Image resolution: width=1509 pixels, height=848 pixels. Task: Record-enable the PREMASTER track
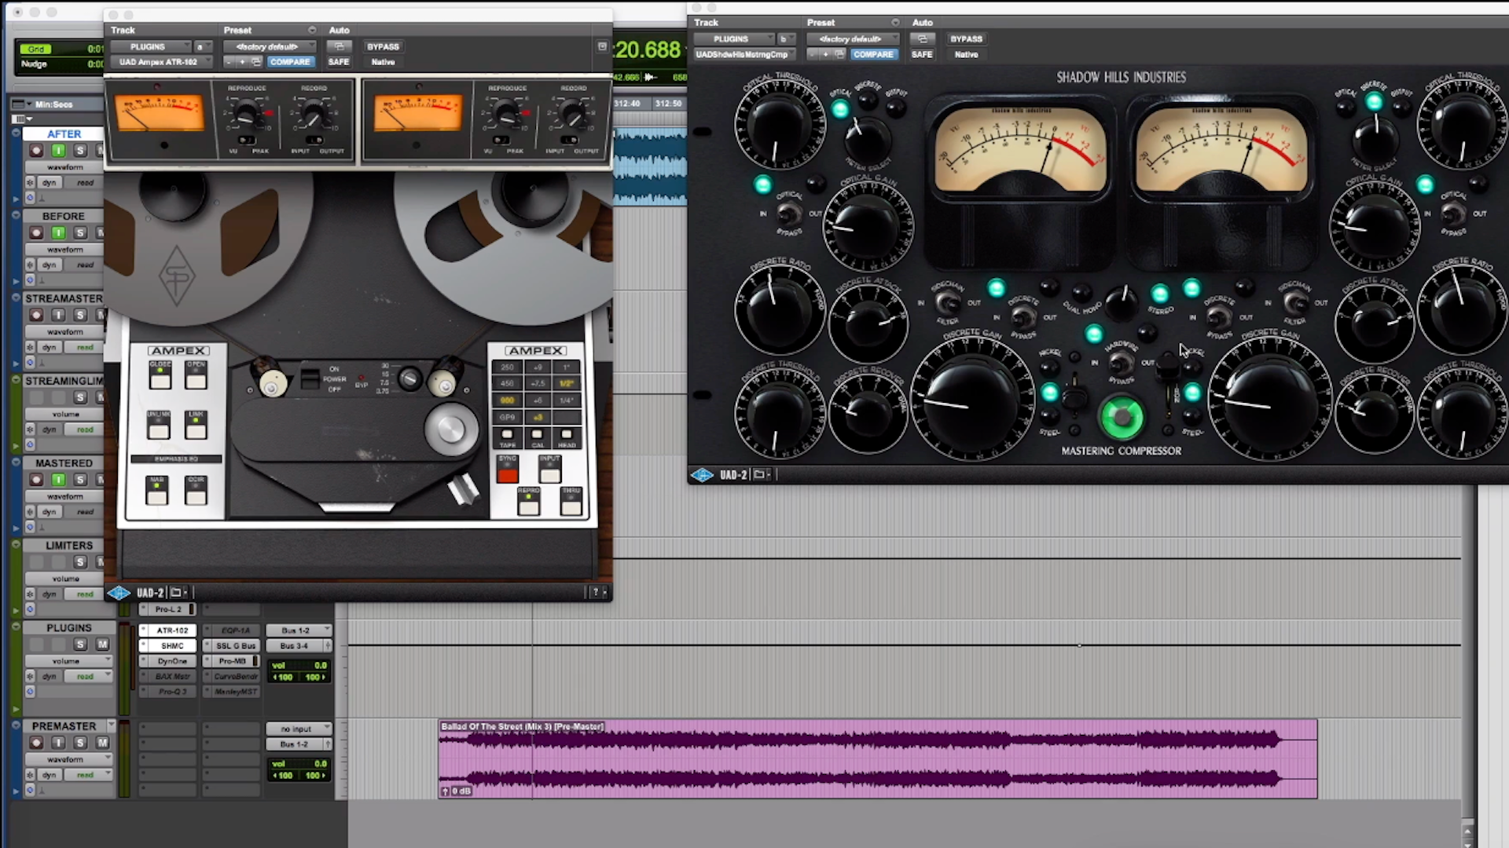36,742
